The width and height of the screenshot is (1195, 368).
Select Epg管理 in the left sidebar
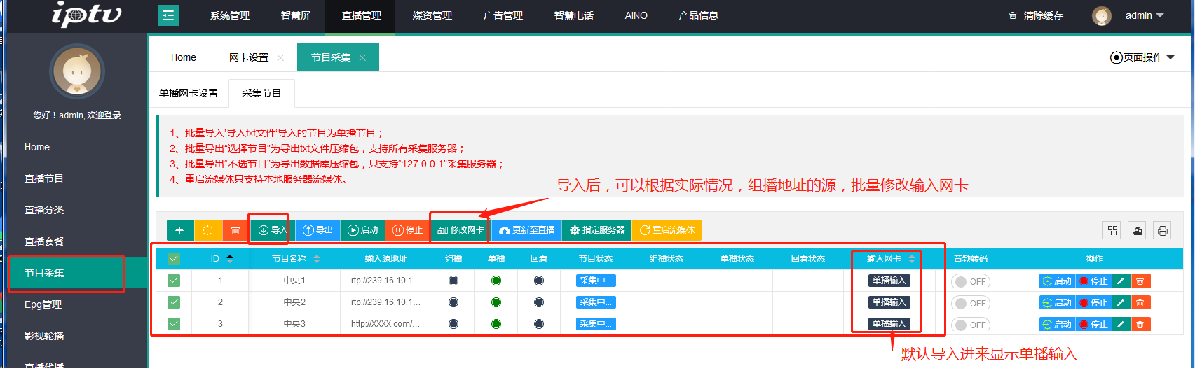tap(43, 304)
